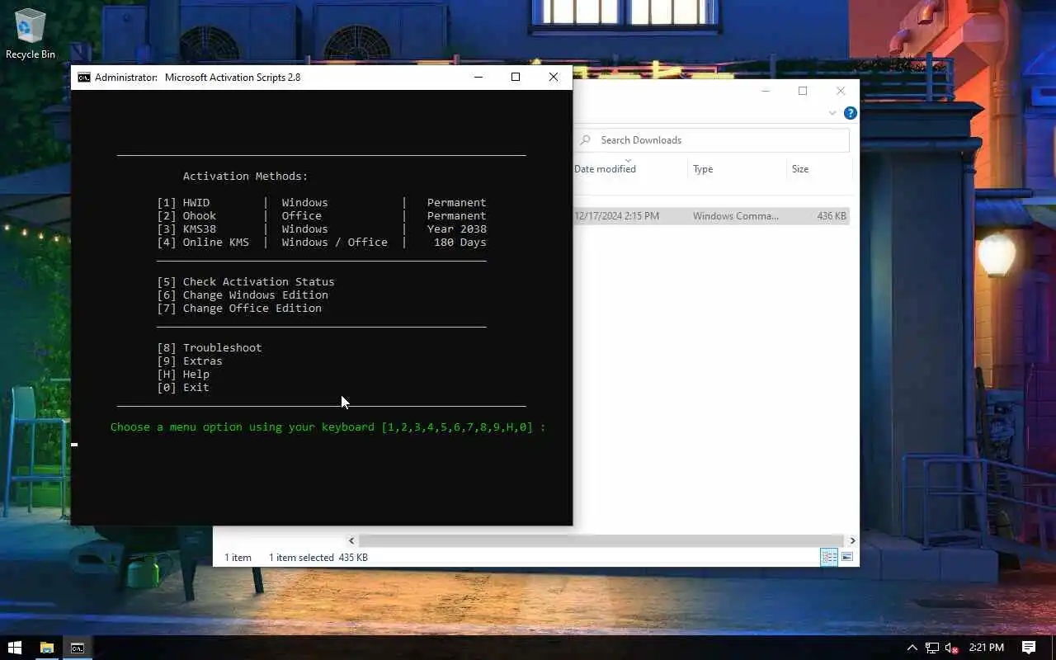Click the [1] HWID option line
Image resolution: width=1056 pixels, height=660 pixels.
[x=322, y=202]
